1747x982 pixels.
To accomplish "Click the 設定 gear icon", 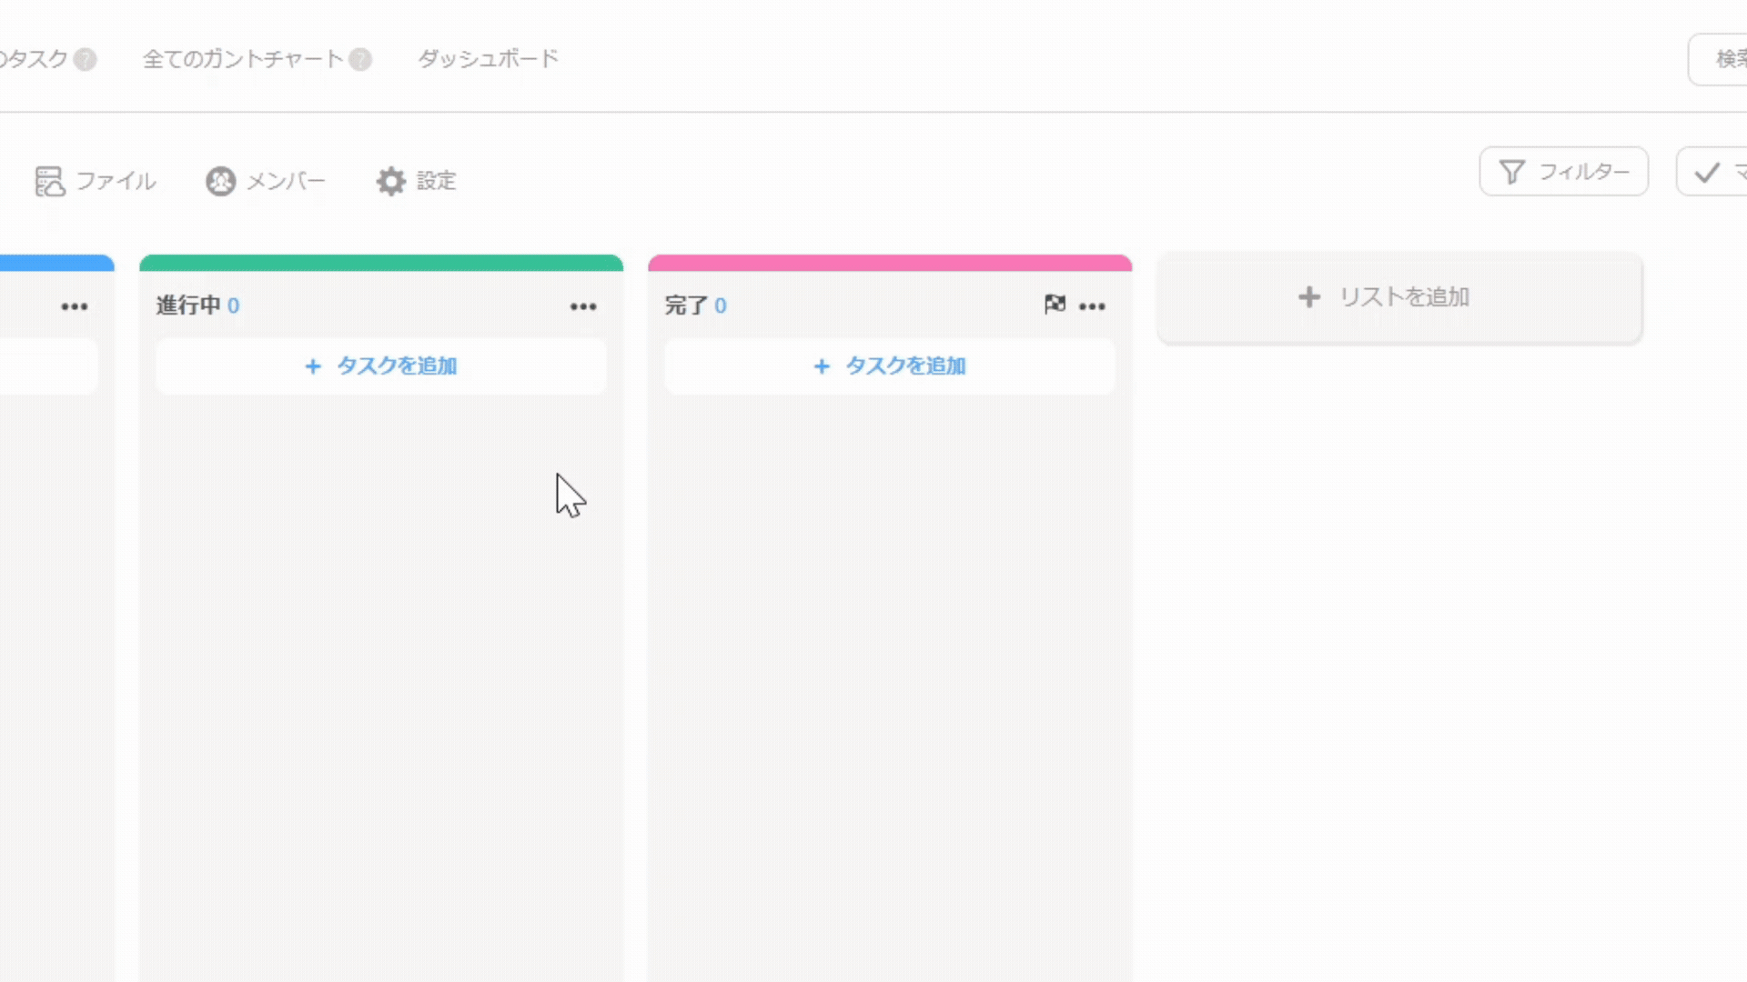I will [x=390, y=181].
